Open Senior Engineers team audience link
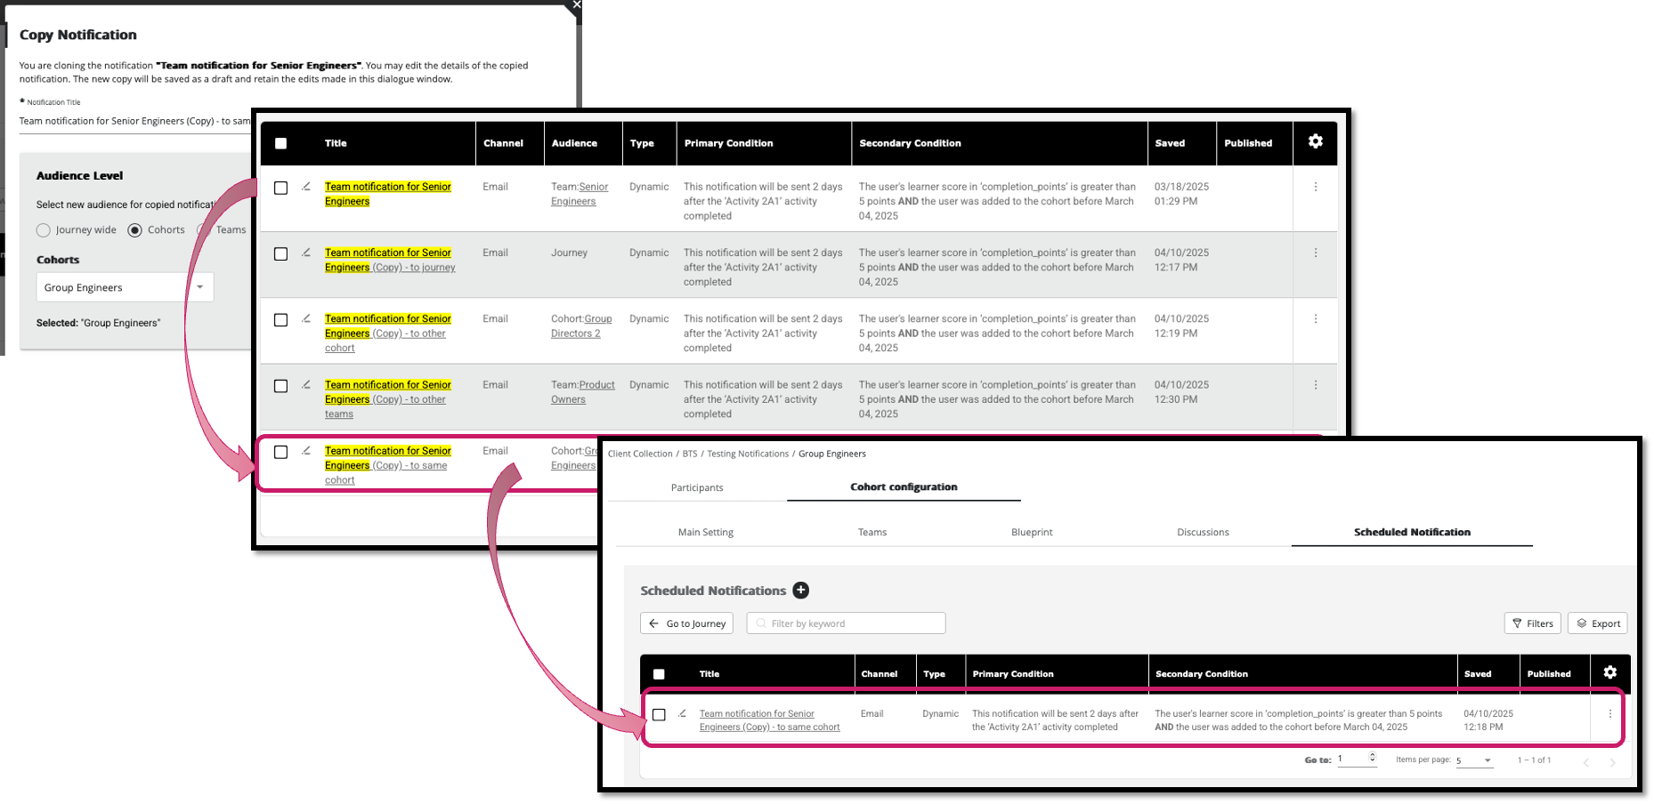Viewport: 1654px width, 804px height. [580, 194]
